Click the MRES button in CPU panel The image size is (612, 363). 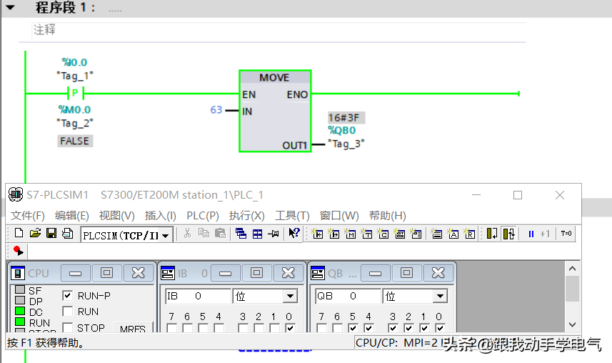(x=132, y=329)
